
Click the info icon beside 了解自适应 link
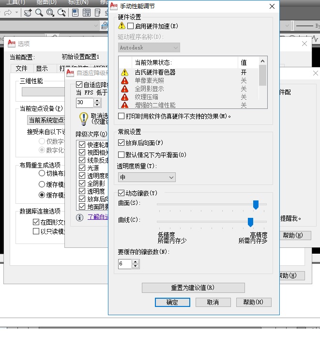(79, 217)
